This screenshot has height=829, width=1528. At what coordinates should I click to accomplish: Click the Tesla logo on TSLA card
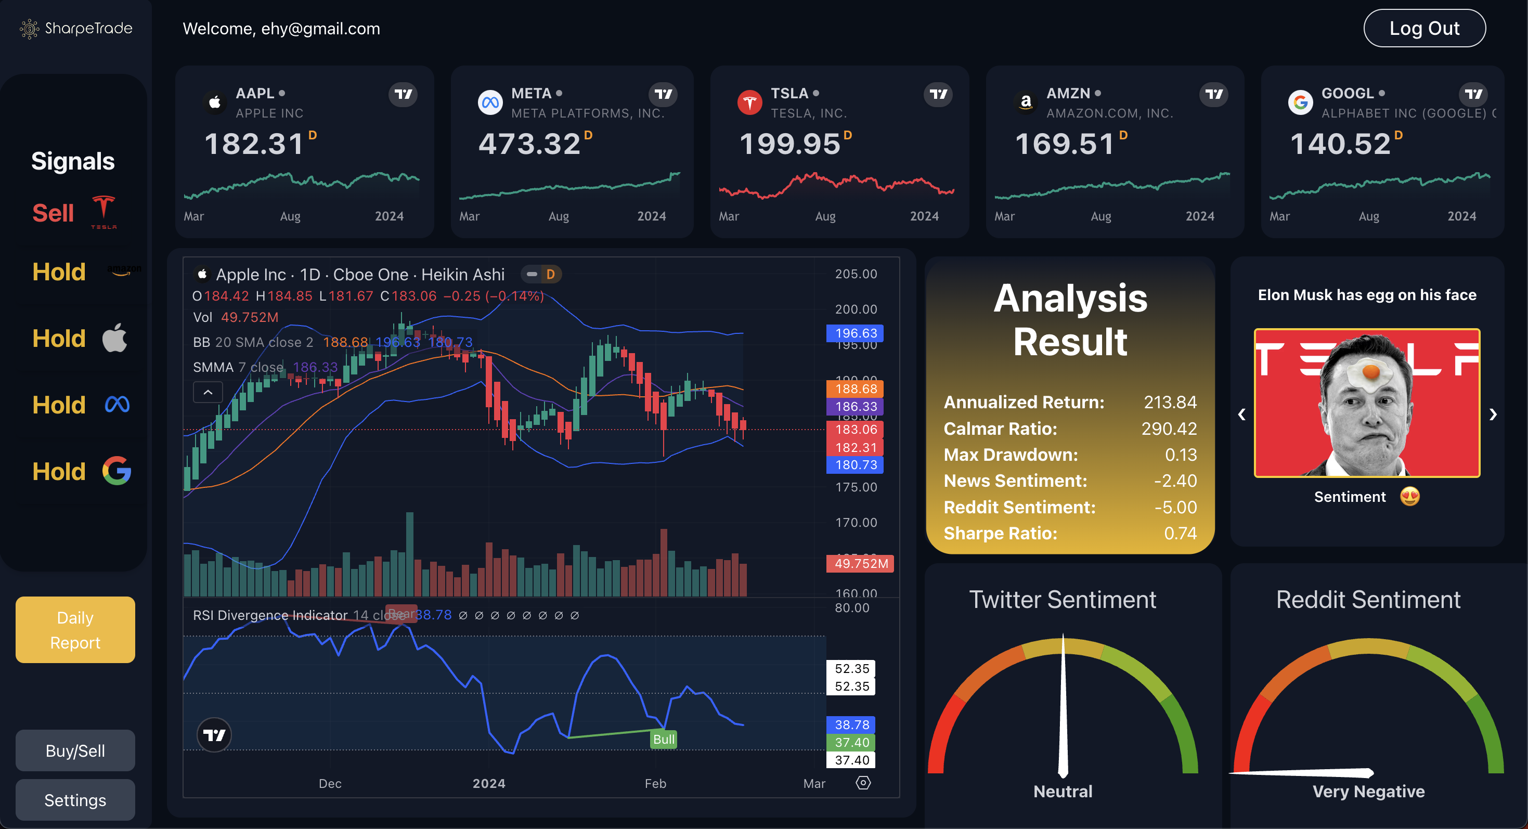[750, 102]
